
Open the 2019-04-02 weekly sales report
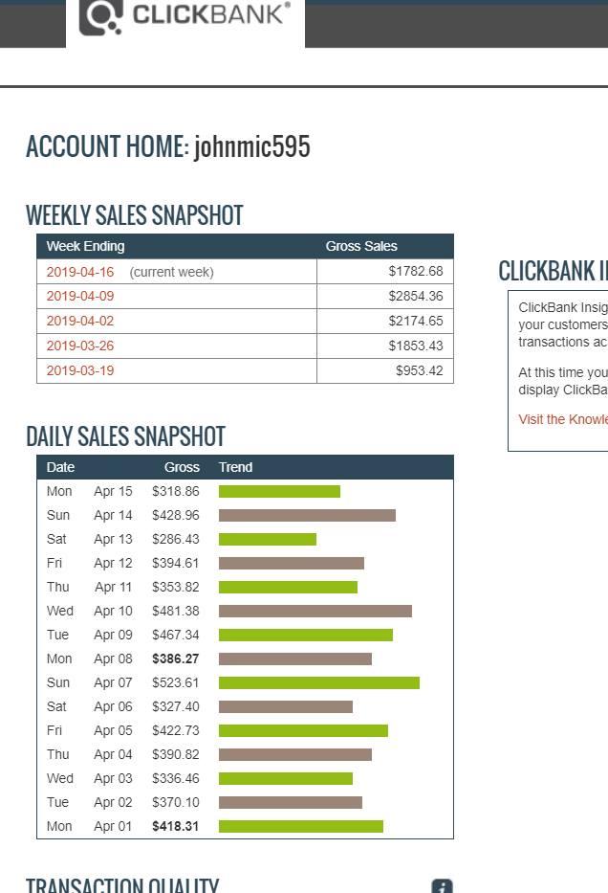[80, 321]
